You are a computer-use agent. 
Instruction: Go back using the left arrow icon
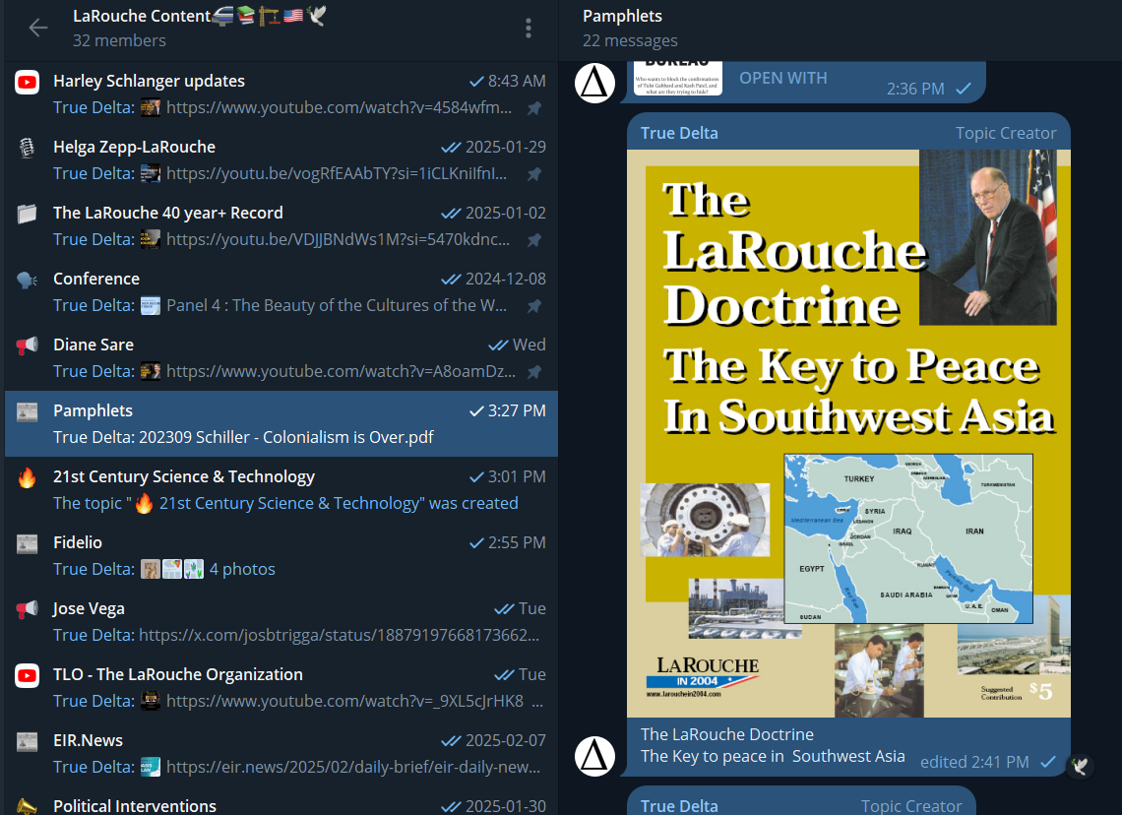click(x=38, y=28)
